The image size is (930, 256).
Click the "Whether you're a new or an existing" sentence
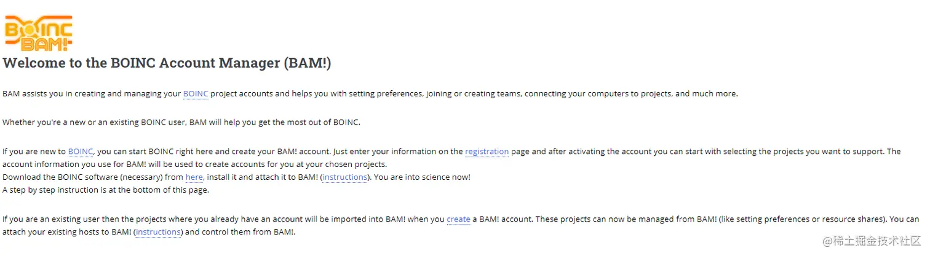[181, 122]
